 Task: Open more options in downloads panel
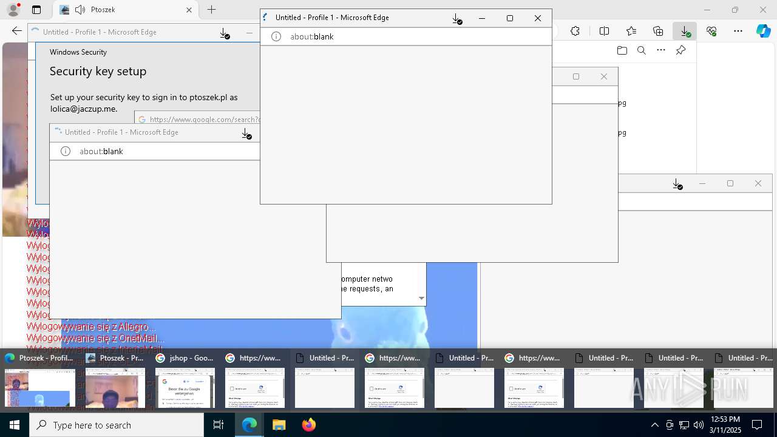[x=661, y=50]
